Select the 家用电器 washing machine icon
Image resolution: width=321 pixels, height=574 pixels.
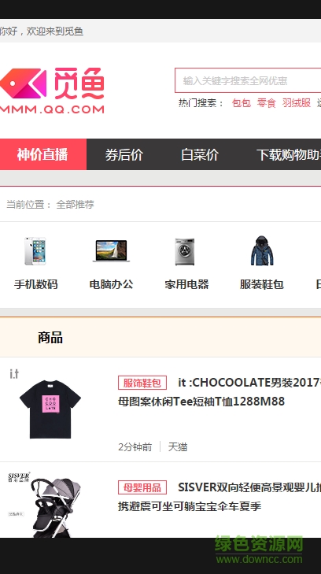click(x=185, y=252)
